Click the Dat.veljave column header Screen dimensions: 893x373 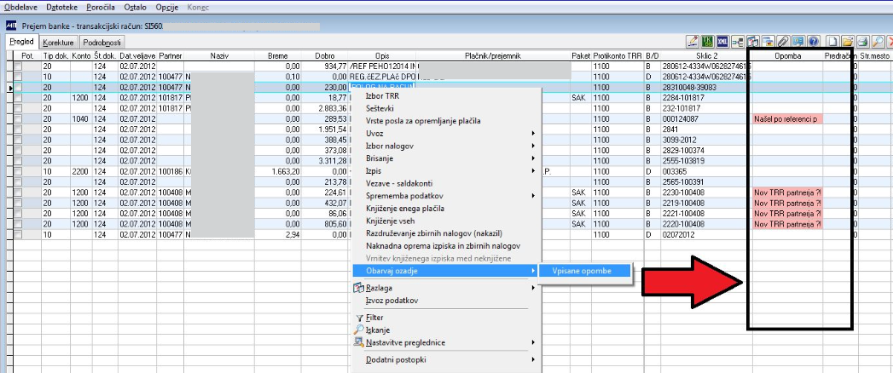[137, 56]
